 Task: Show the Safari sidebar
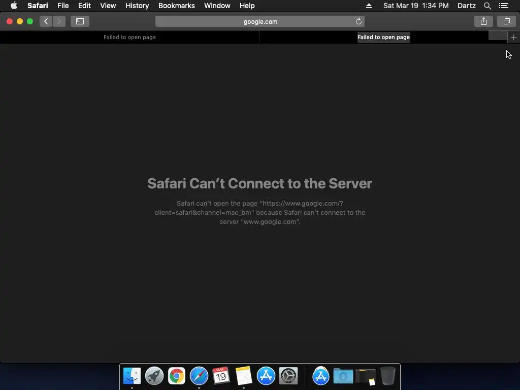coord(80,21)
